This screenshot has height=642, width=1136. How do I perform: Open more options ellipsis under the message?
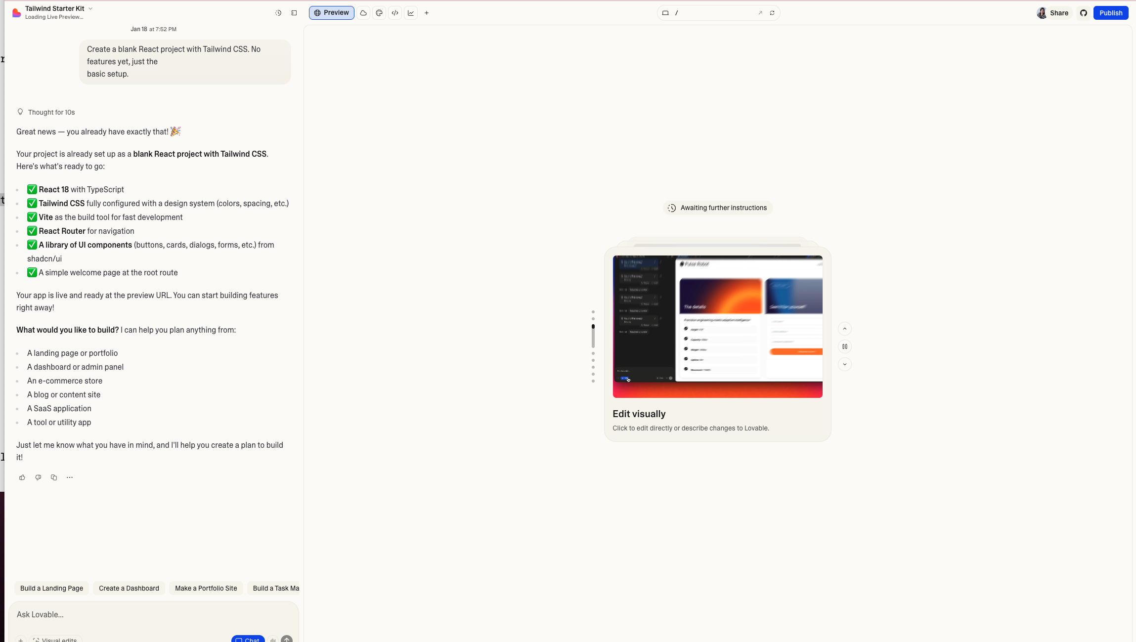click(x=70, y=477)
